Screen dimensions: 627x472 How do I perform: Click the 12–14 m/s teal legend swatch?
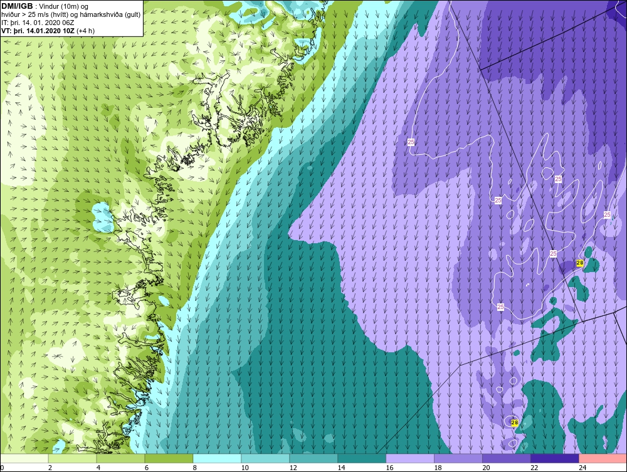coord(313,458)
